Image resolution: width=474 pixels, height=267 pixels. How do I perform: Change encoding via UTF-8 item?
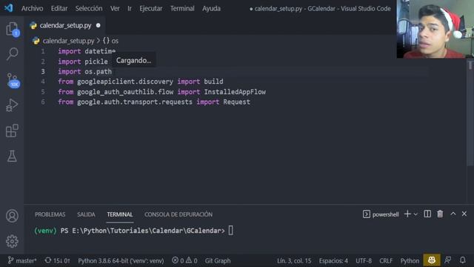(x=364, y=260)
